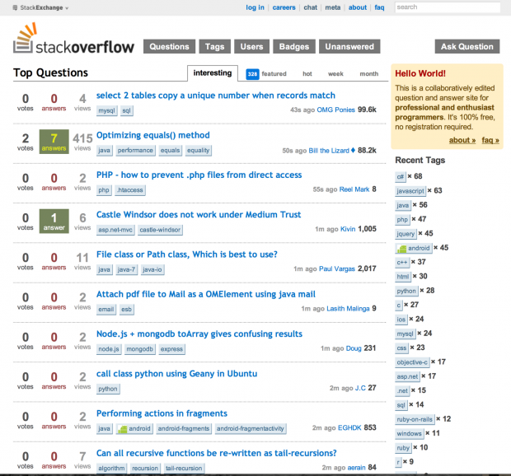Click python tag in Recent Tags
511x476 pixels.
[406, 291]
